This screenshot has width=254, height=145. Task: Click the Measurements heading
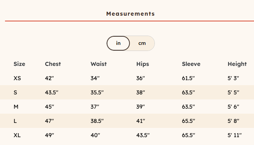point(130,14)
